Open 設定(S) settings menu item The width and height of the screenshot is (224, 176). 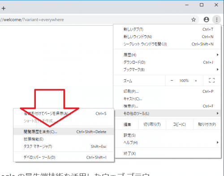coord(167,135)
